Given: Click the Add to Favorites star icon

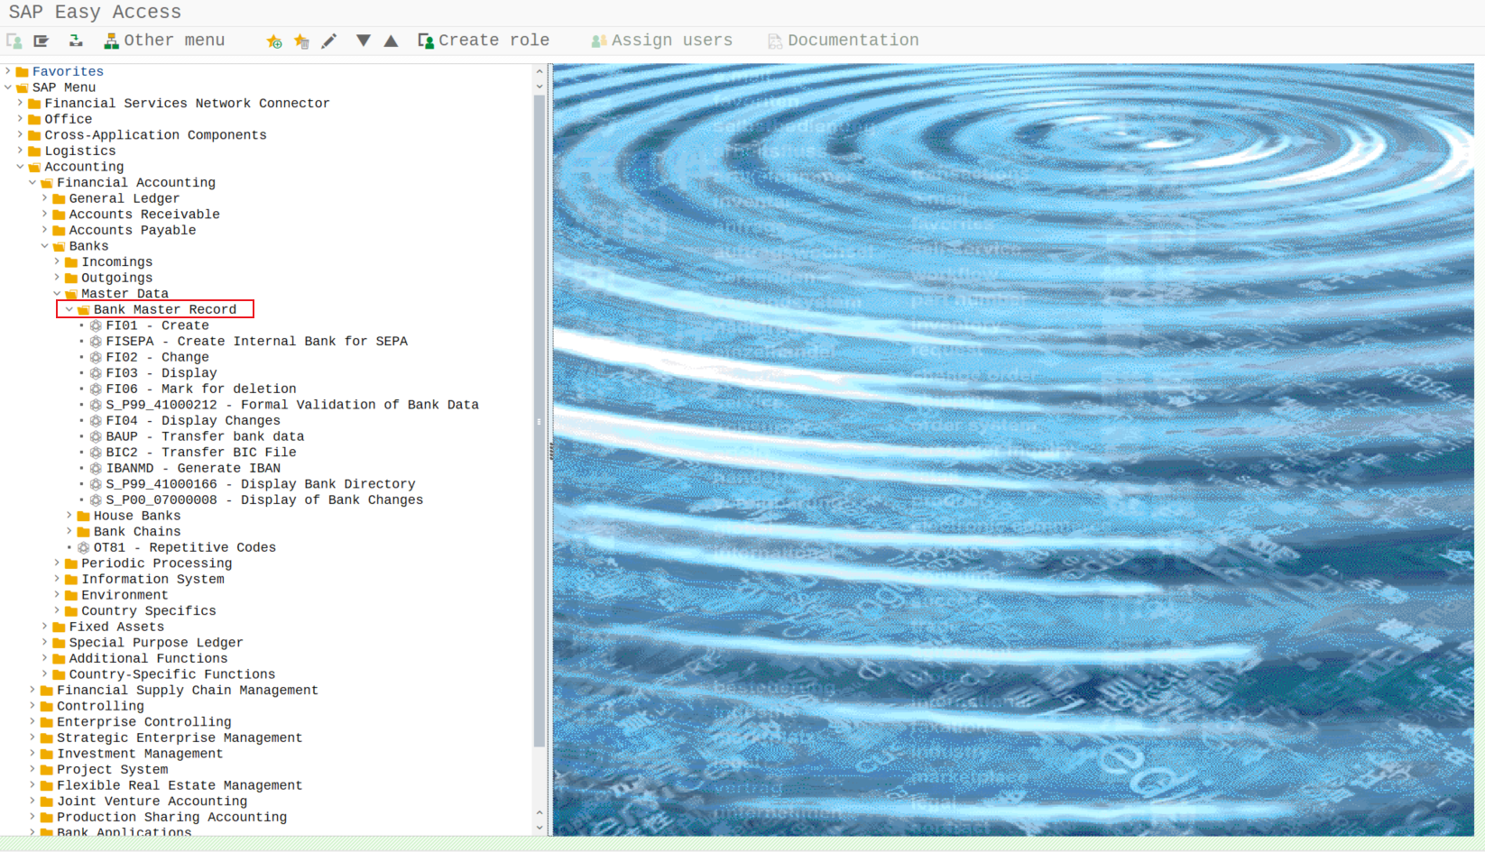Looking at the screenshot, I should click(274, 41).
